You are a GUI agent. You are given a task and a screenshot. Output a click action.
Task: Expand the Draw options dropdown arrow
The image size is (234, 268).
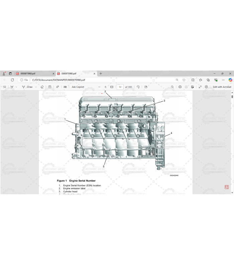point(36,87)
